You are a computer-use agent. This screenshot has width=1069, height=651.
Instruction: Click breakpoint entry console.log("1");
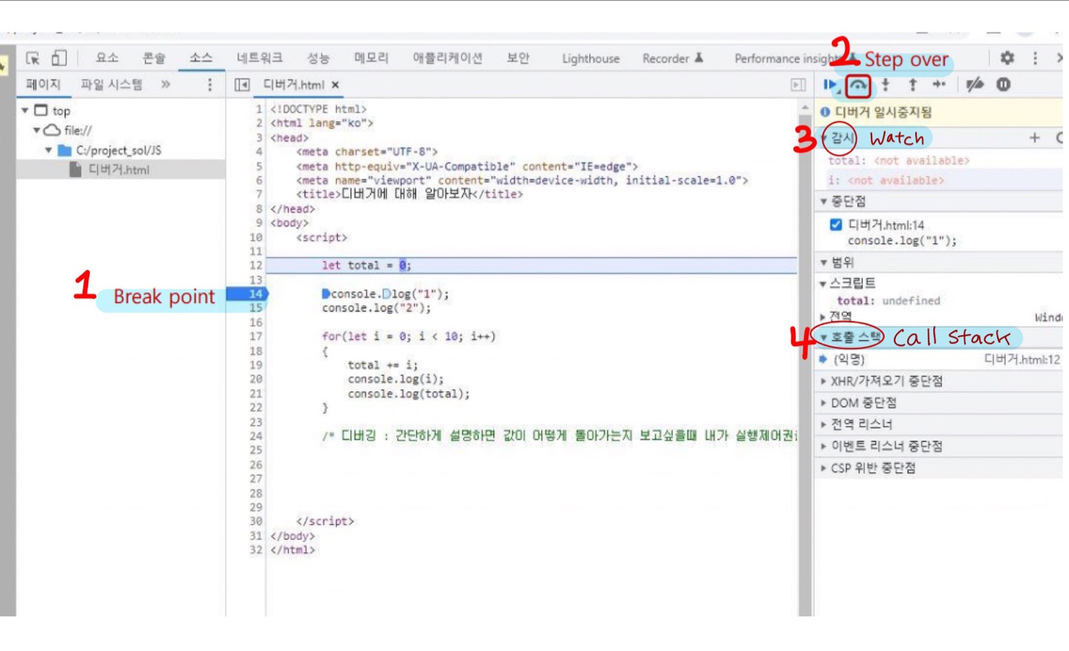tap(901, 241)
